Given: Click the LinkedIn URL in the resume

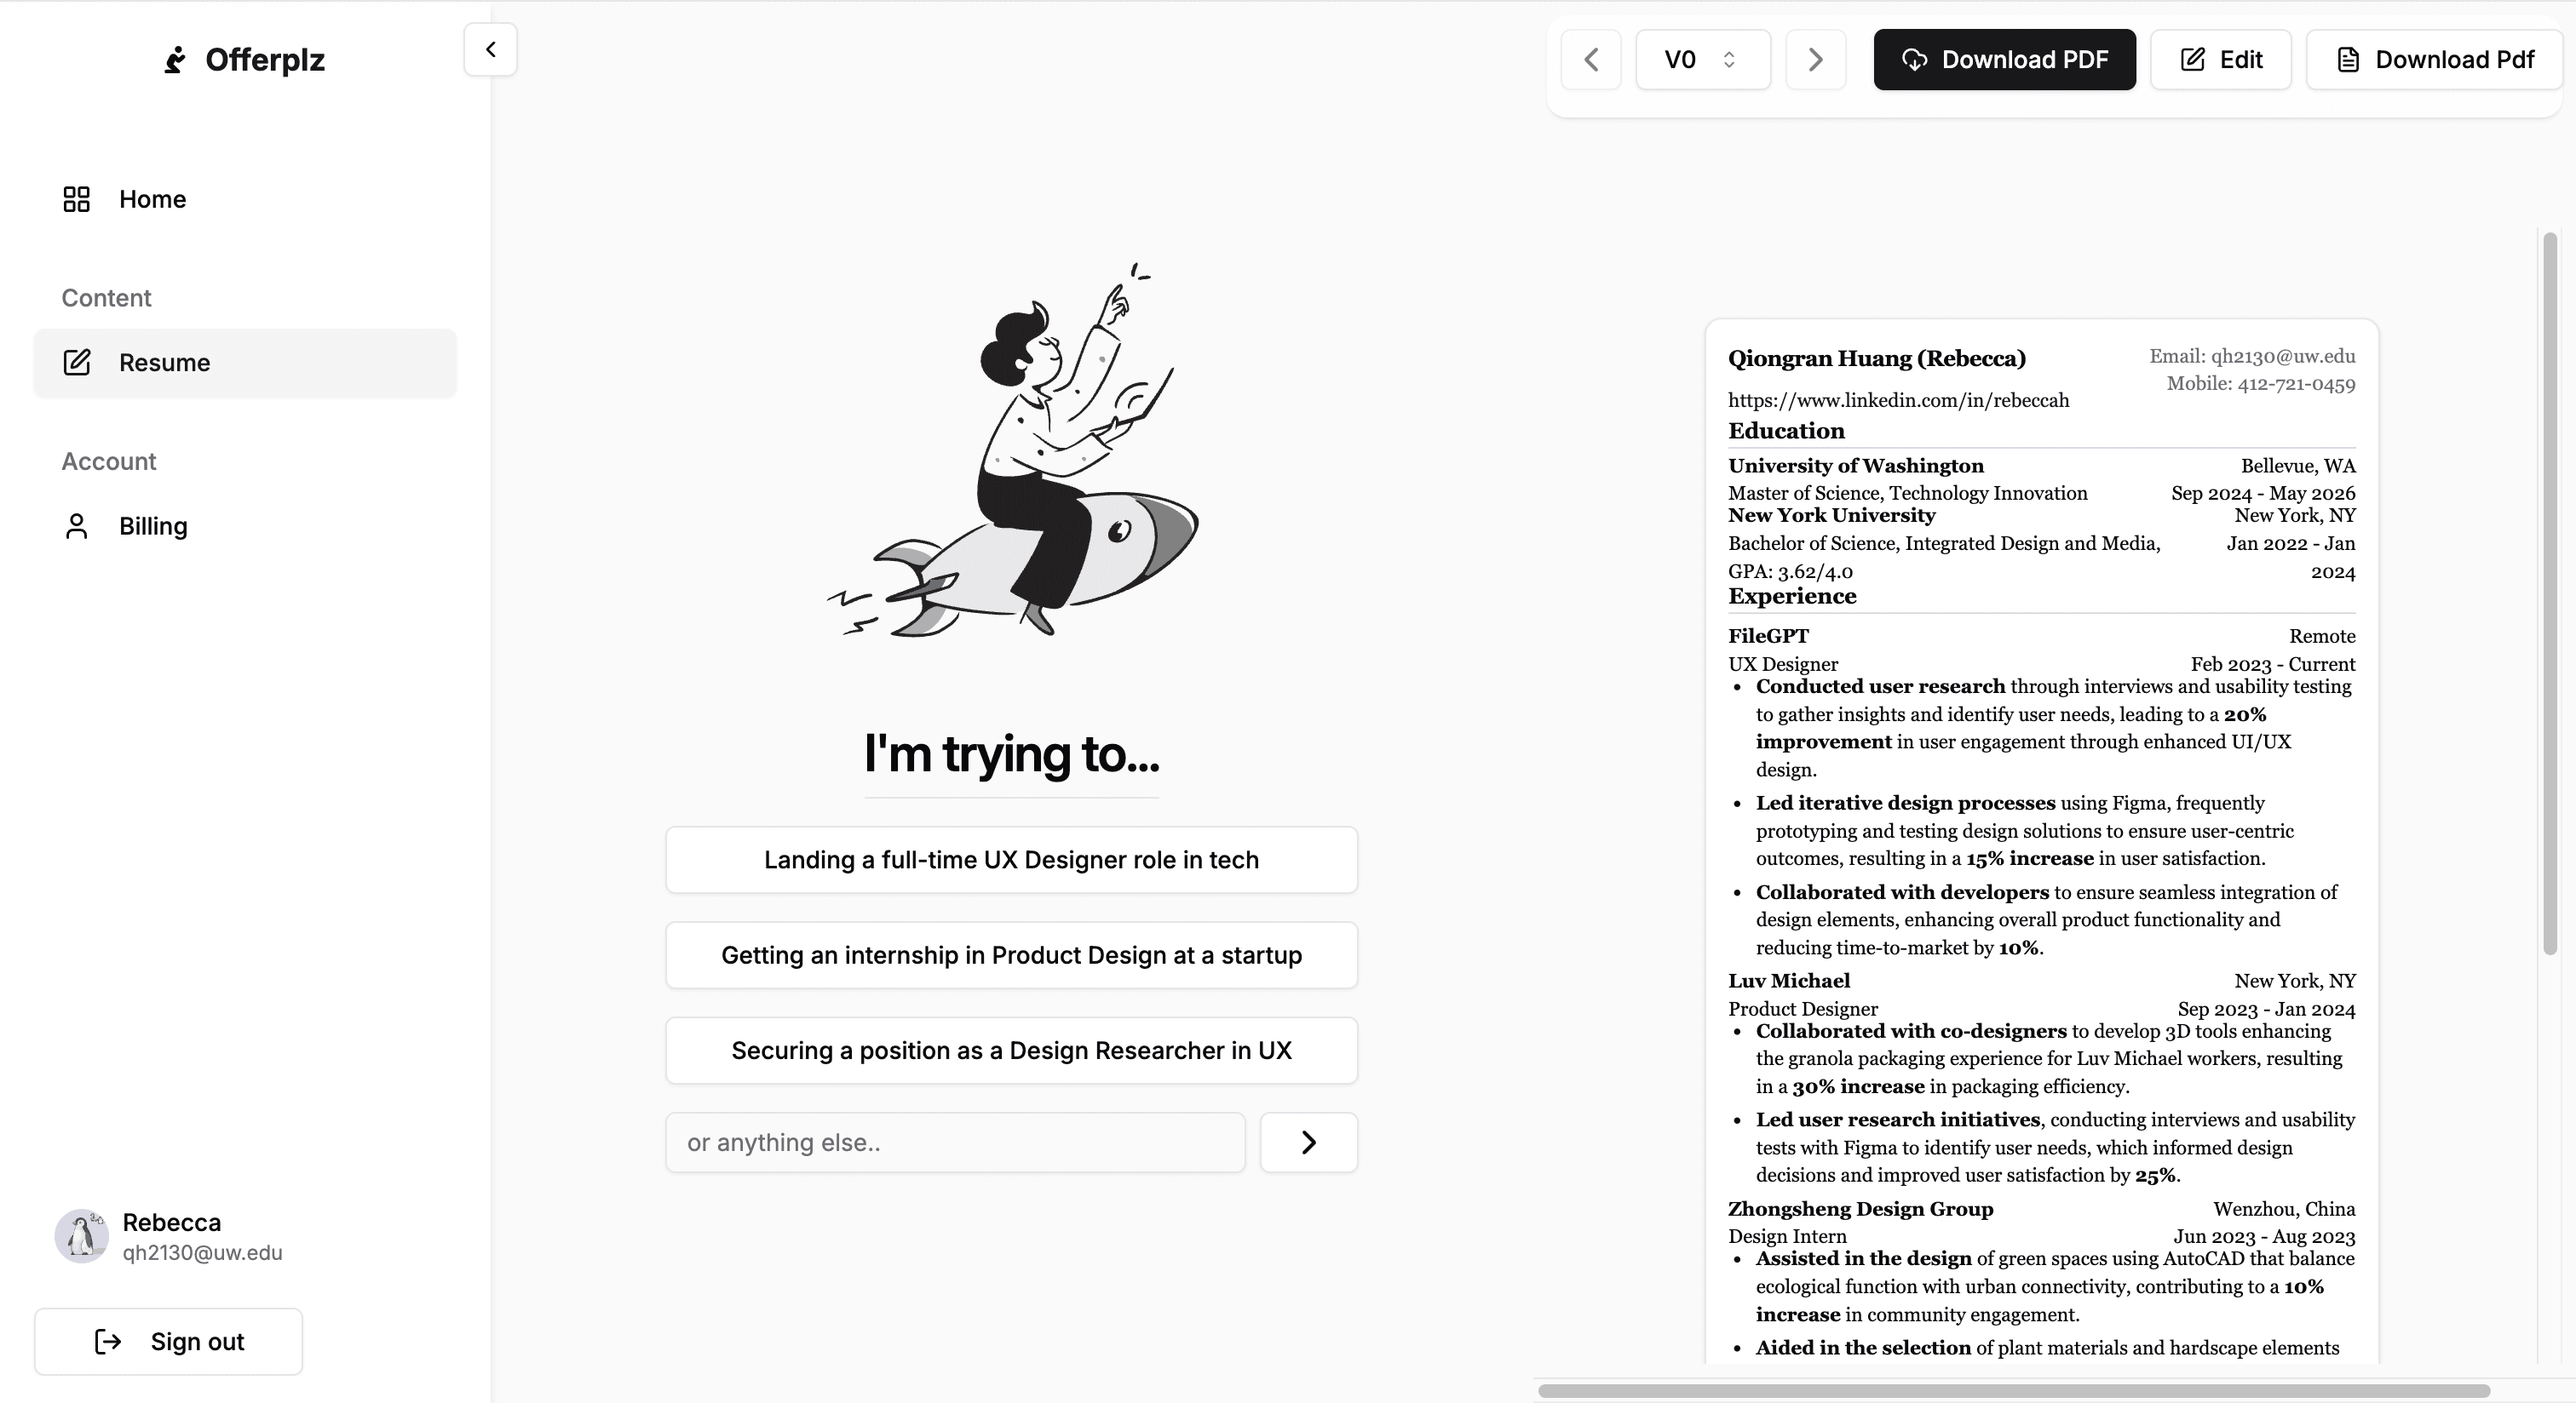Looking at the screenshot, I should [1898, 401].
